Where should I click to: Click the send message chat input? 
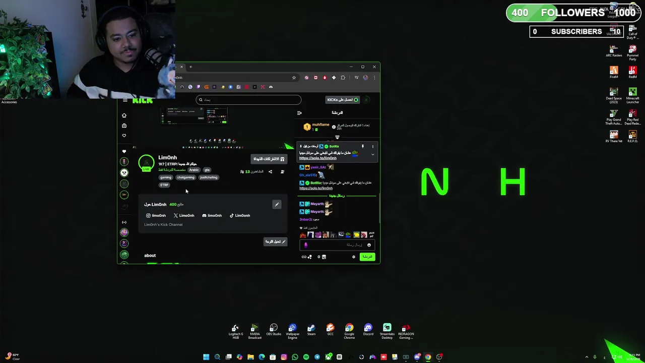[336, 245]
